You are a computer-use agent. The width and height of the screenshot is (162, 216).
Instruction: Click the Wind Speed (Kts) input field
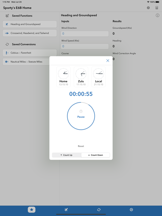pyautogui.click(x=85, y=46)
